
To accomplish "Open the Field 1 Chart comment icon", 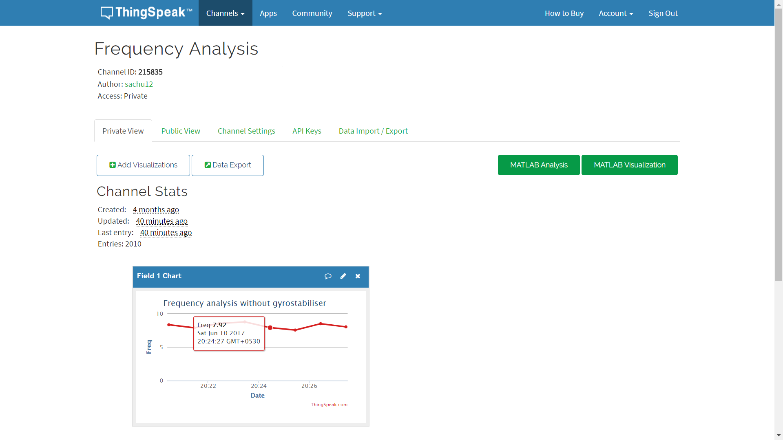I will (x=328, y=276).
